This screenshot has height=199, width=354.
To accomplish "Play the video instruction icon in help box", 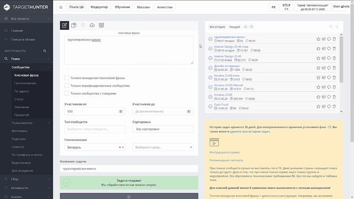I will (x=214, y=143).
